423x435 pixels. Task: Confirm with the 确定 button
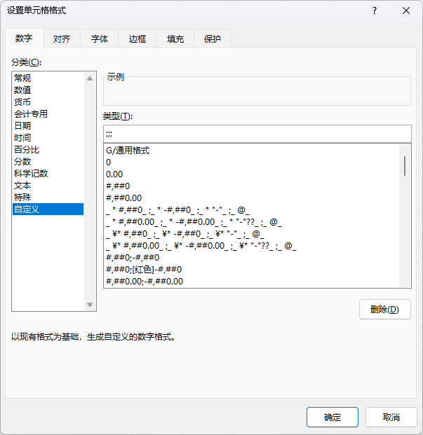click(x=333, y=417)
